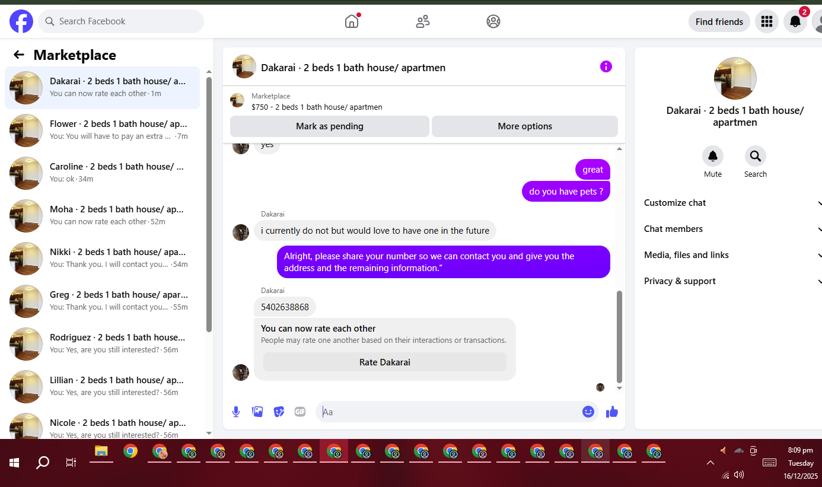Viewport: 822px width, 487px height.
Task: Click the "$750 - 2 beds 1 bath" listing text
Action: (x=317, y=107)
